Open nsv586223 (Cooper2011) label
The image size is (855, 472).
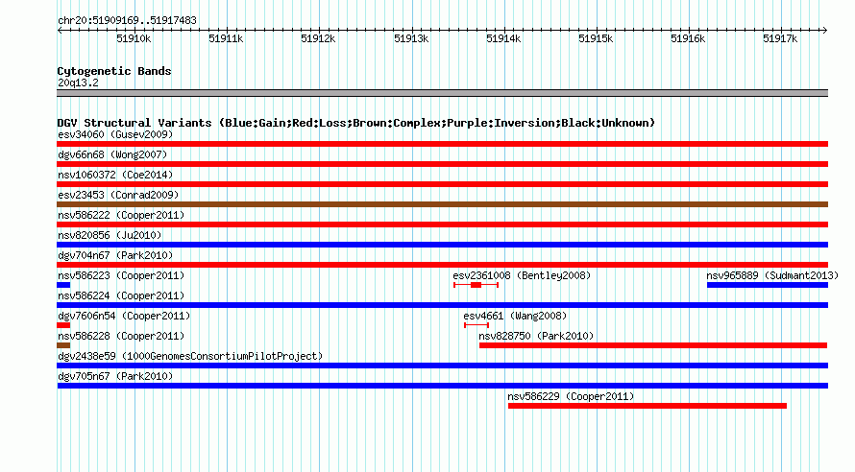pyautogui.click(x=121, y=275)
